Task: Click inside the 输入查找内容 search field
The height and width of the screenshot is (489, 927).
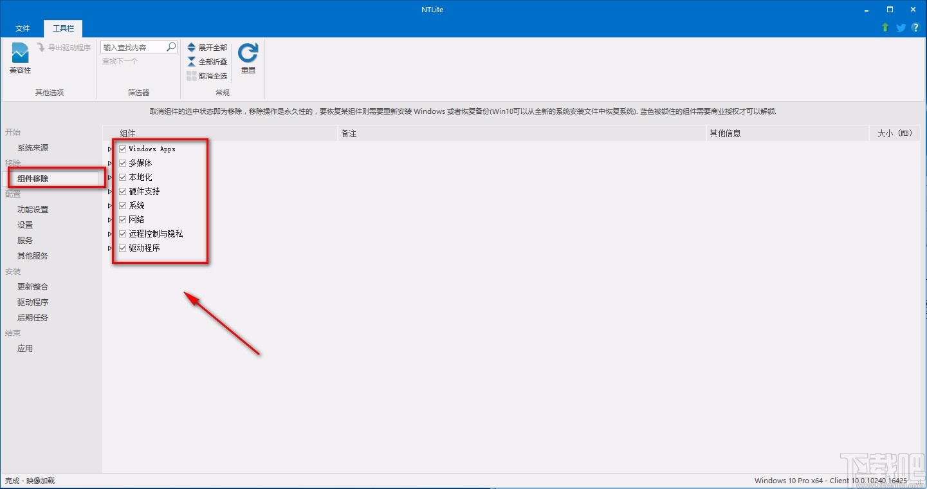Action: pos(132,46)
